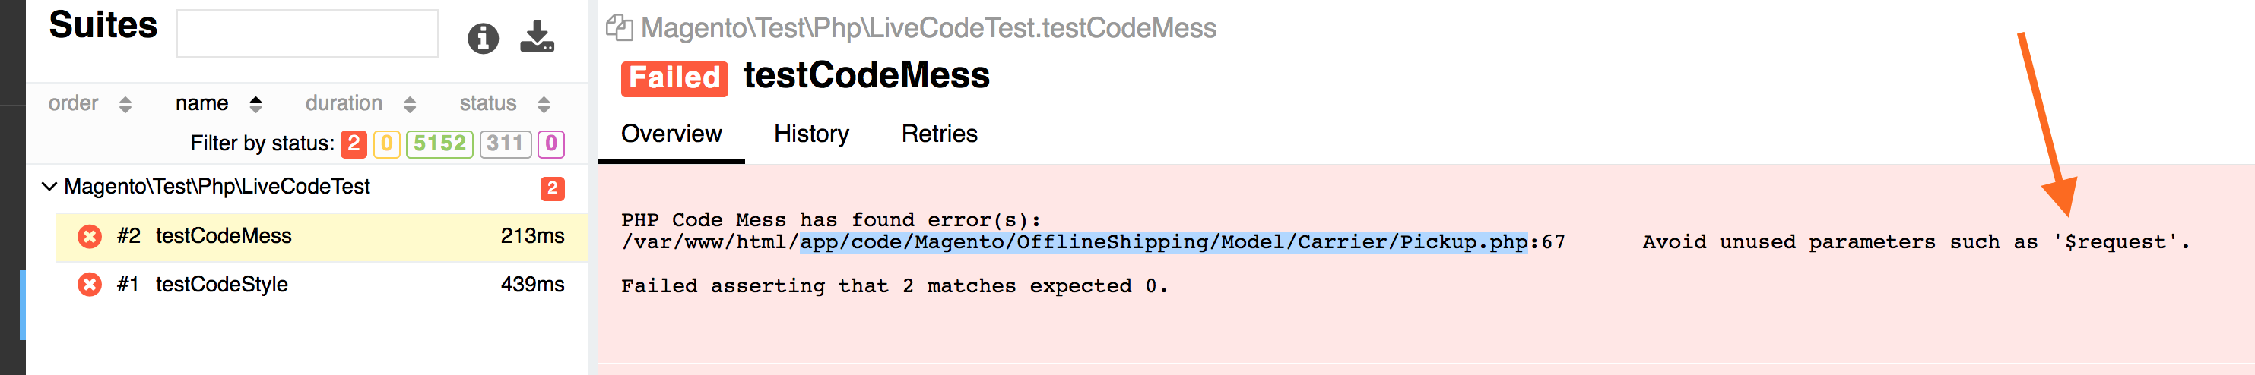2255x375 pixels.
Task: Click the Suites search input field
Action: point(307,34)
